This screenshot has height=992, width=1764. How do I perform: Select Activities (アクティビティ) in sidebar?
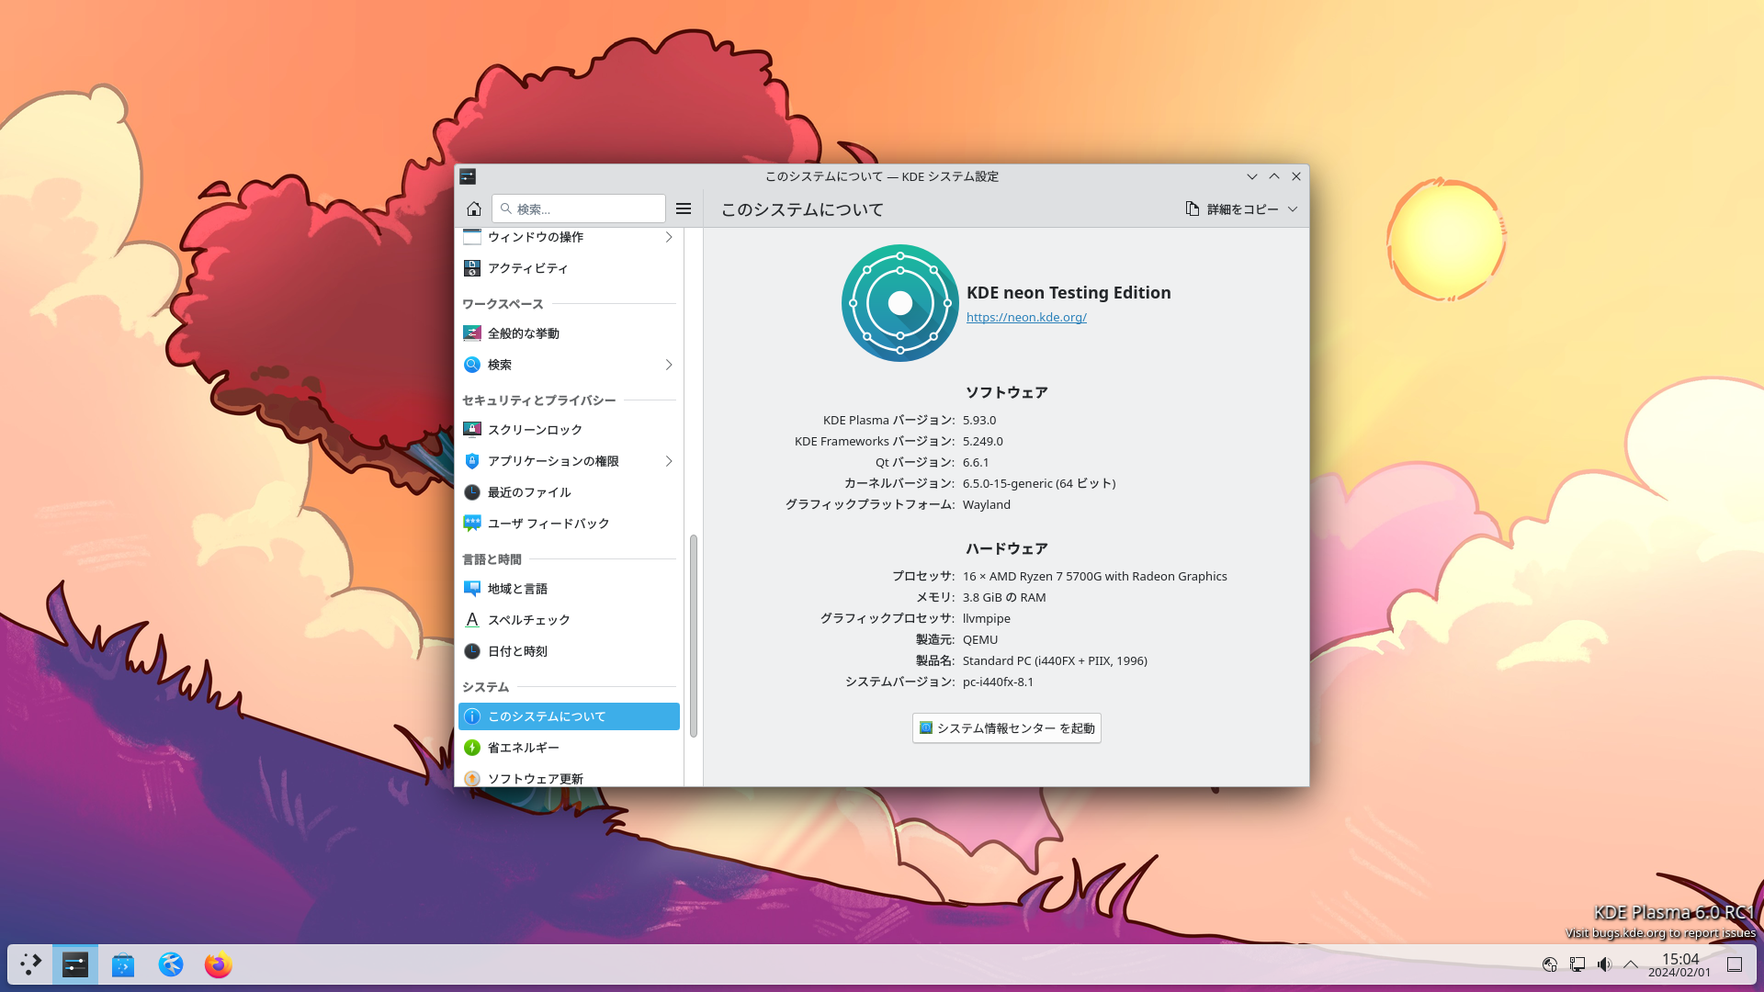point(527,268)
